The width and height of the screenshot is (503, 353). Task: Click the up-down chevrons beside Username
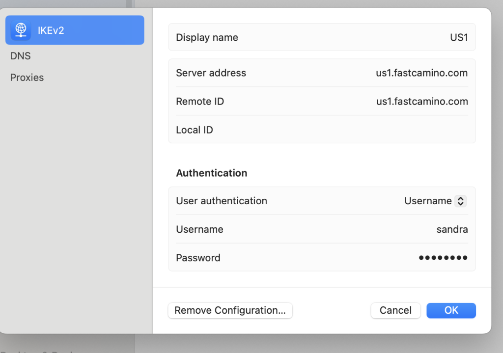pyautogui.click(x=460, y=201)
